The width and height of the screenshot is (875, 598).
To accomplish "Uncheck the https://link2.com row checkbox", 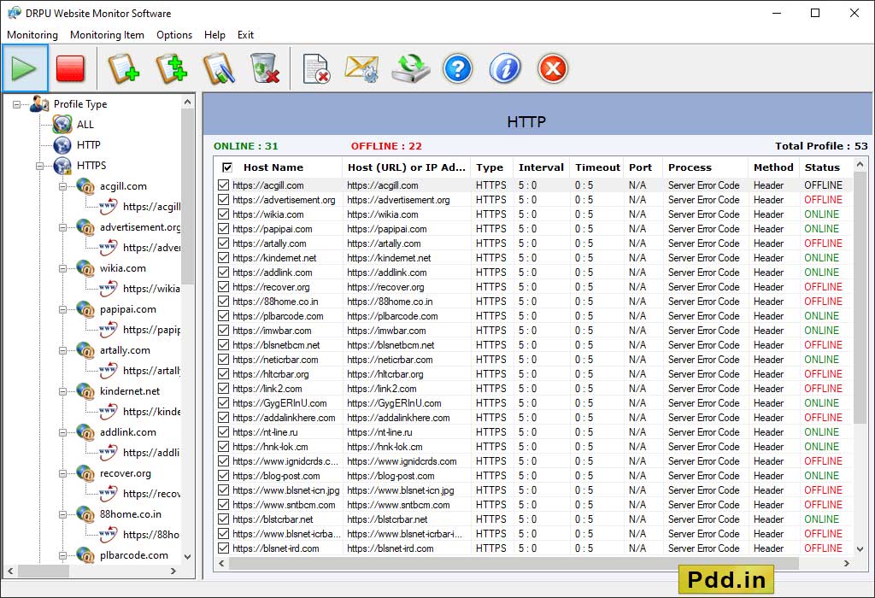I will pos(224,388).
